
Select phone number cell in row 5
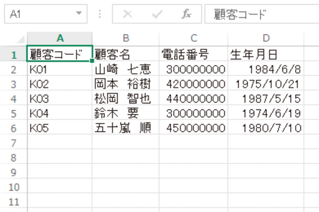194,112
